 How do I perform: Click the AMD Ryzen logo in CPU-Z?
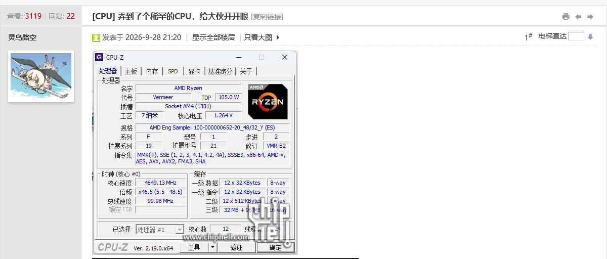pos(268,101)
